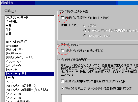Check 有効な証明書を持つ文書を自動的に信頼する

[x=62, y=81]
